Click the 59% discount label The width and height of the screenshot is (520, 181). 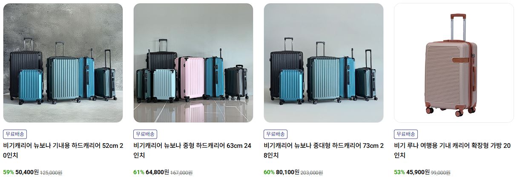(9, 172)
